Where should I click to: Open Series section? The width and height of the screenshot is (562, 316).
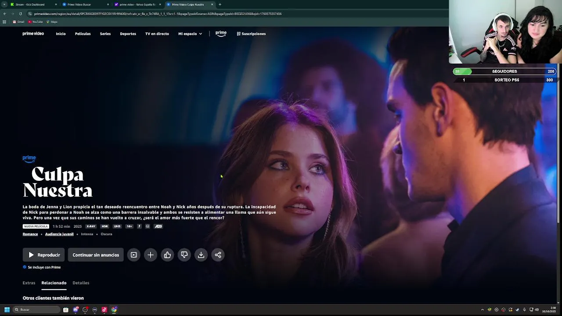105,34
